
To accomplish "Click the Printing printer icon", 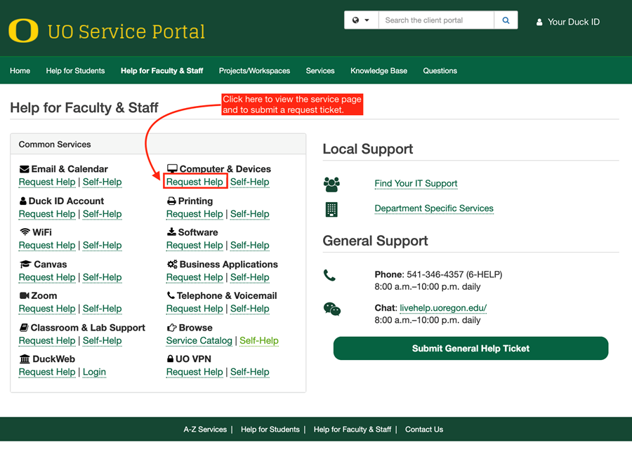I will (172, 201).
